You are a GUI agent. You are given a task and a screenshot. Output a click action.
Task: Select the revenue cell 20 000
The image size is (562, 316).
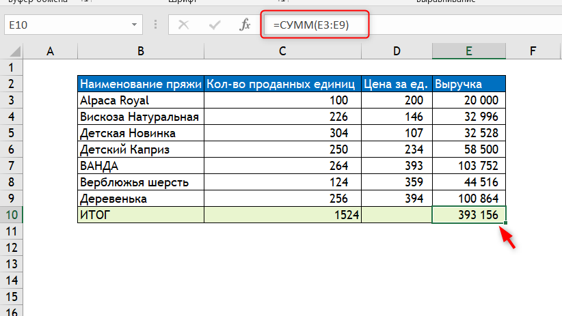coord(469,100)
